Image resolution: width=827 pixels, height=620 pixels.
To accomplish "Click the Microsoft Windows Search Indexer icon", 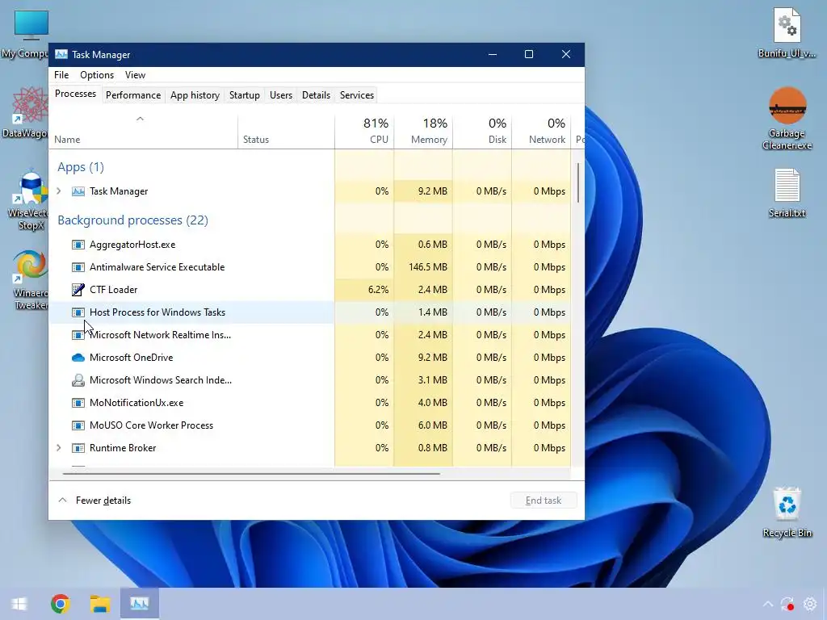I will (x=78, y=380).
